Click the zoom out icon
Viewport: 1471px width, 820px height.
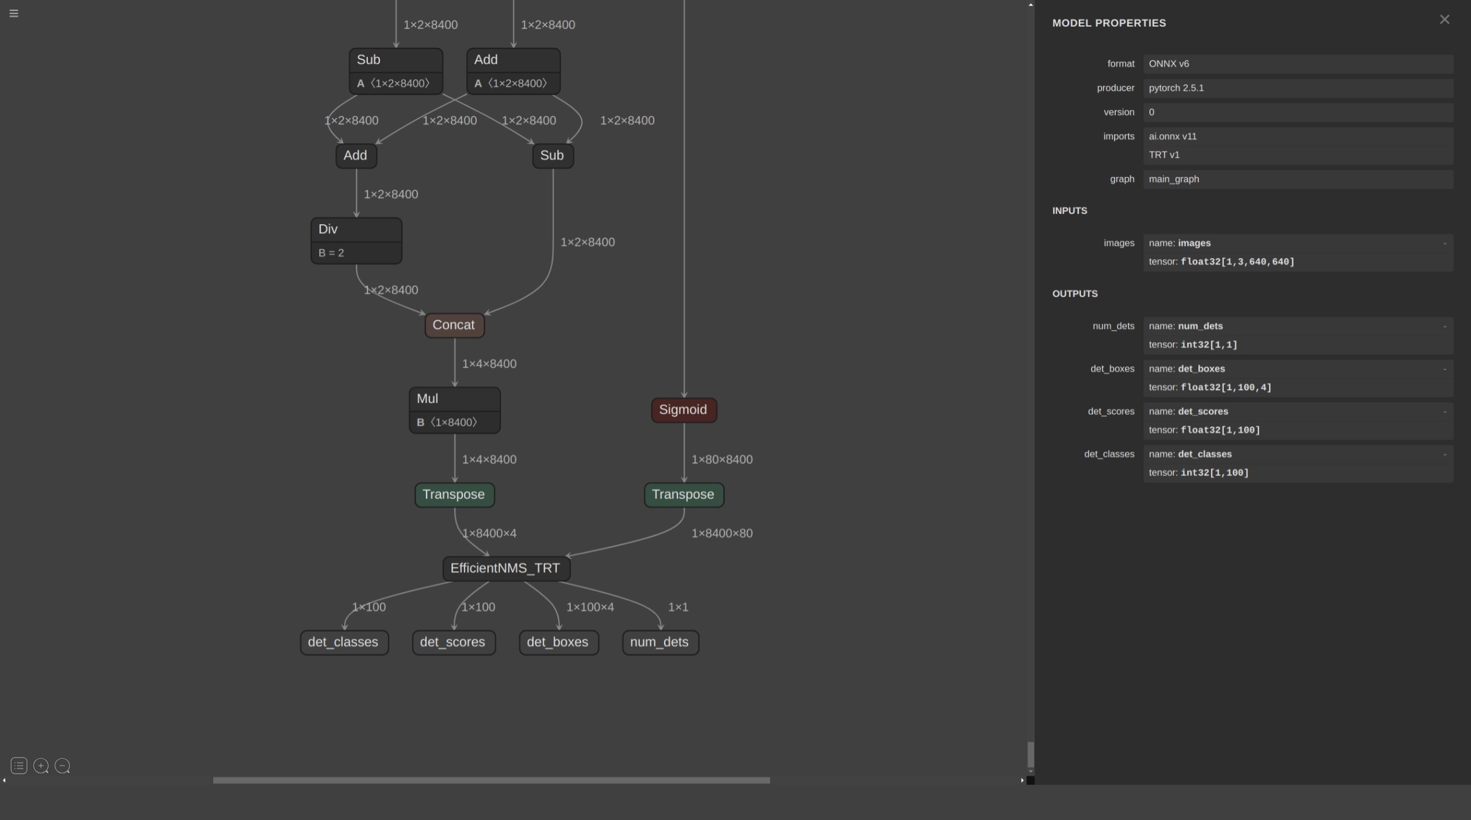62,765
